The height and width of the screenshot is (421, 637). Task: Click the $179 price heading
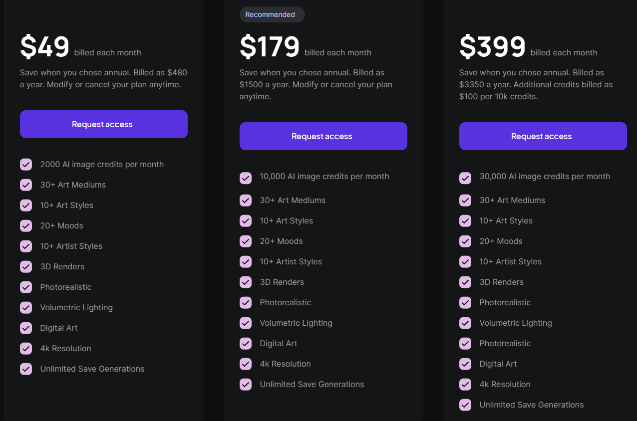[x=270, y=47]
